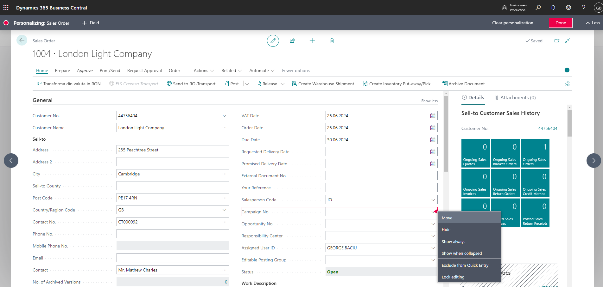Image resolution: width=603 pixels, height=287 pixels.
Task: Open Opportunity No. dropdown
Action: [433, 224]
